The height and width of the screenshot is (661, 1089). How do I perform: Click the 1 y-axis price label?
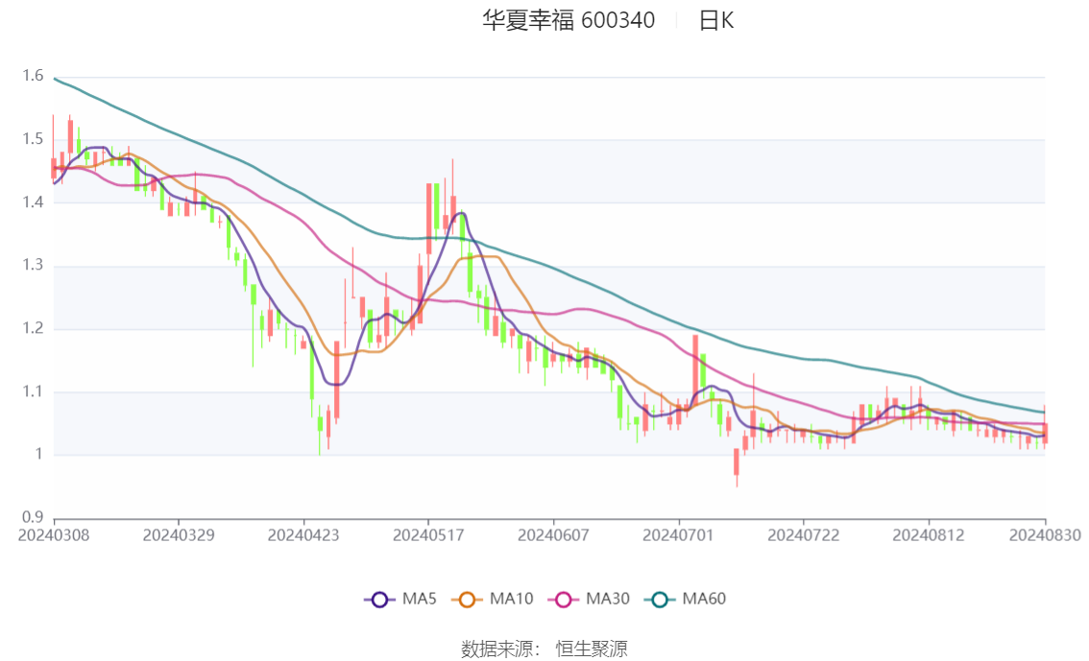coord(38,455)
